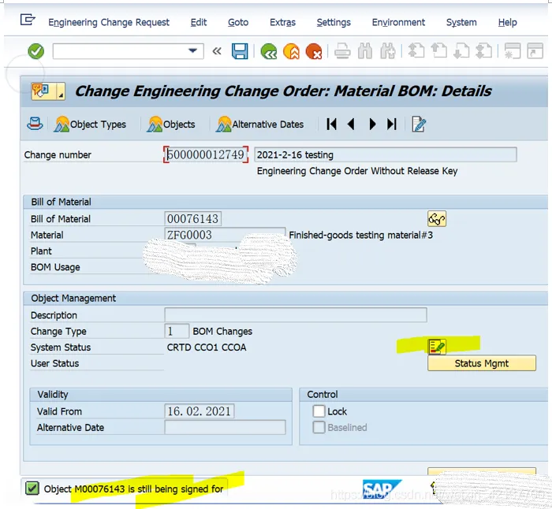Click the Status Mgmt button
552x509 pixels.
point(482,363)
